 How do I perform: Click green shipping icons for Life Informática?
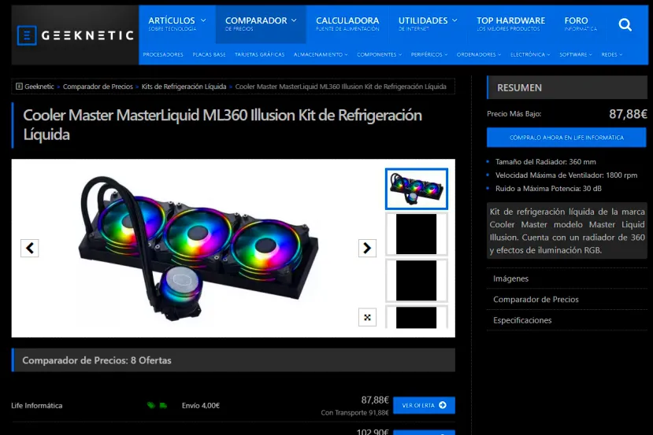(x=157, y=406)
